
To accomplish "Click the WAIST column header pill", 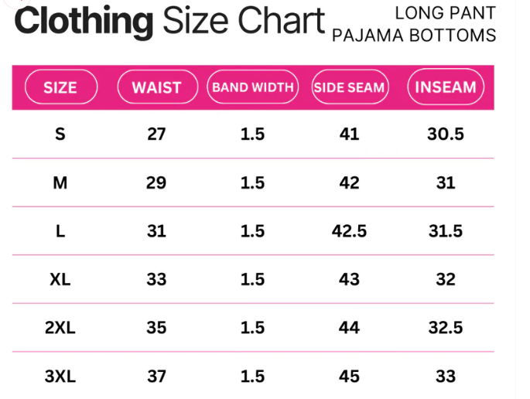I will click(156, 87).
